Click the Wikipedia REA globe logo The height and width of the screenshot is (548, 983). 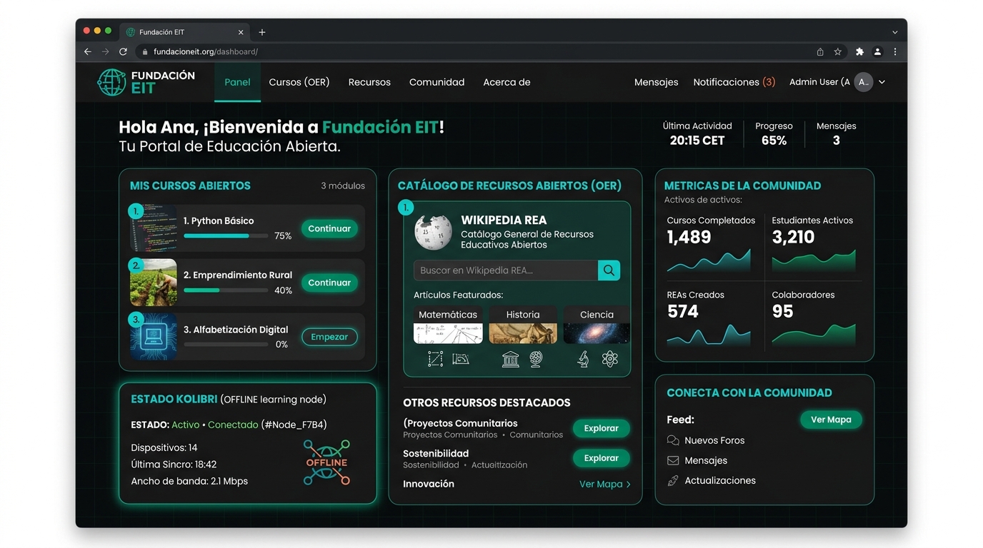[433, 232]
